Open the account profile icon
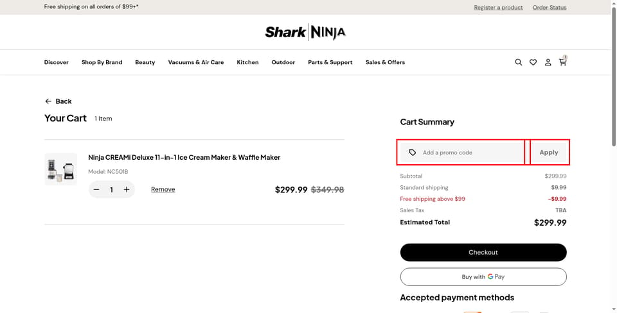The width and height of the screenshot is (617, 313). coord(548,62)
